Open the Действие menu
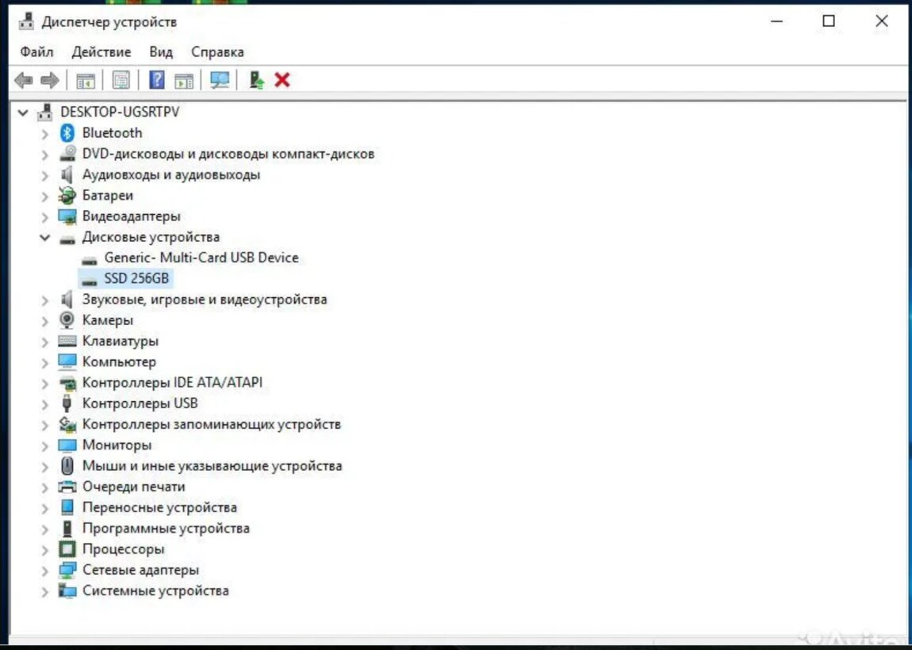 point(101,52)
